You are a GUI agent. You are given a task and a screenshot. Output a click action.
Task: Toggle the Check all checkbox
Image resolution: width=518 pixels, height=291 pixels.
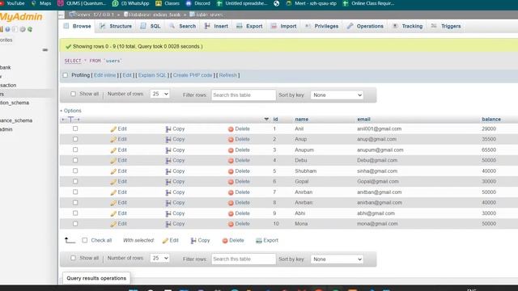[x=84, y=240]
